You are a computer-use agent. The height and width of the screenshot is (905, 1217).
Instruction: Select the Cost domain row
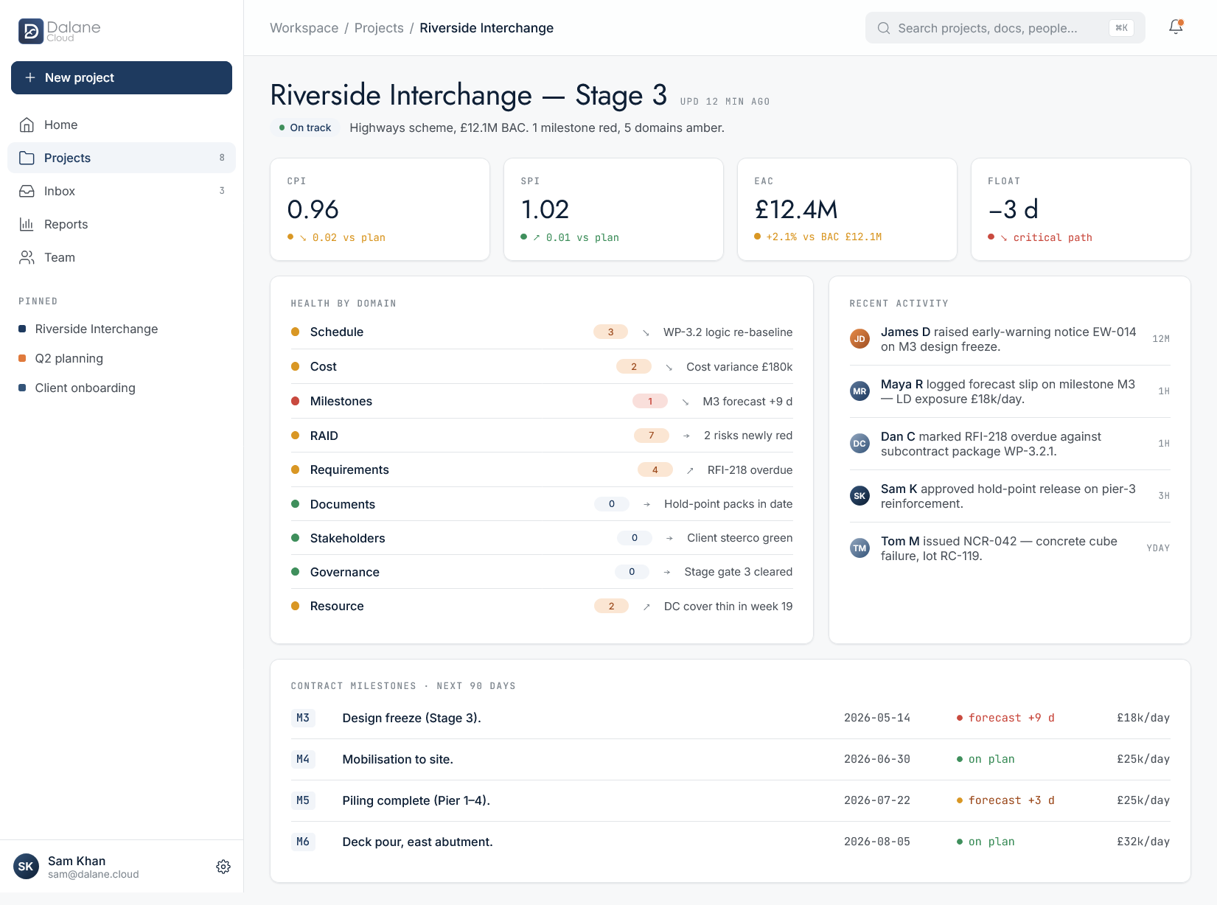pyautogui.click(x=542, y=367)
